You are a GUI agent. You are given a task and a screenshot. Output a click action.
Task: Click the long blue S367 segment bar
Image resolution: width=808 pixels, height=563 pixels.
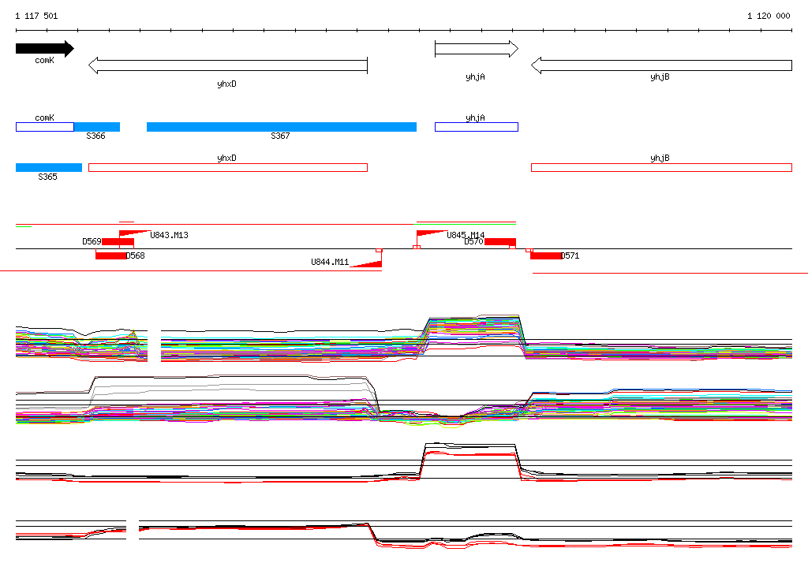[282, 127]
